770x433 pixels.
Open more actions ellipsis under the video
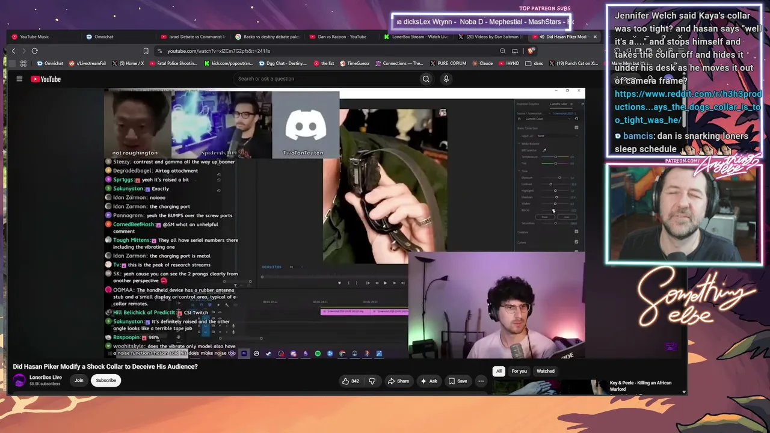click(x=481, y=381)
